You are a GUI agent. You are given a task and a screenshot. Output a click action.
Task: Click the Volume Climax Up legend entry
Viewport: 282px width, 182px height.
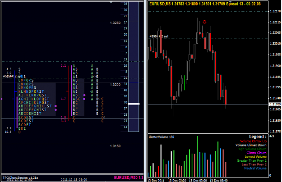[253, 141]
